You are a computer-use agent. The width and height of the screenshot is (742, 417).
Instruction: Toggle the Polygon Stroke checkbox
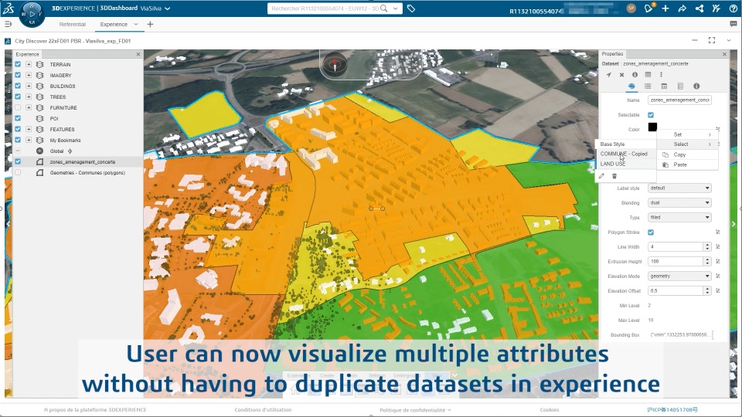[x=651, y=232]
